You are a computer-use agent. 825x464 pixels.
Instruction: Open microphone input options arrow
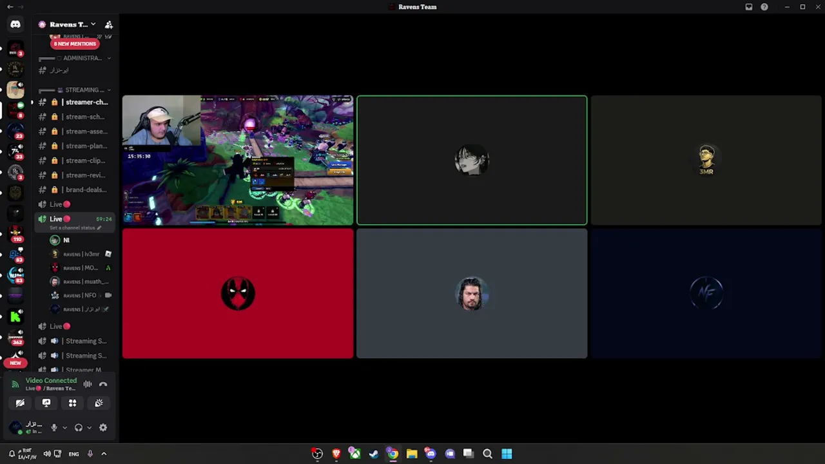point(64,427)
